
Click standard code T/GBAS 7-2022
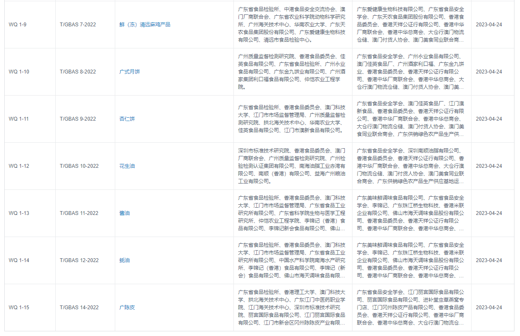point(77,25)
